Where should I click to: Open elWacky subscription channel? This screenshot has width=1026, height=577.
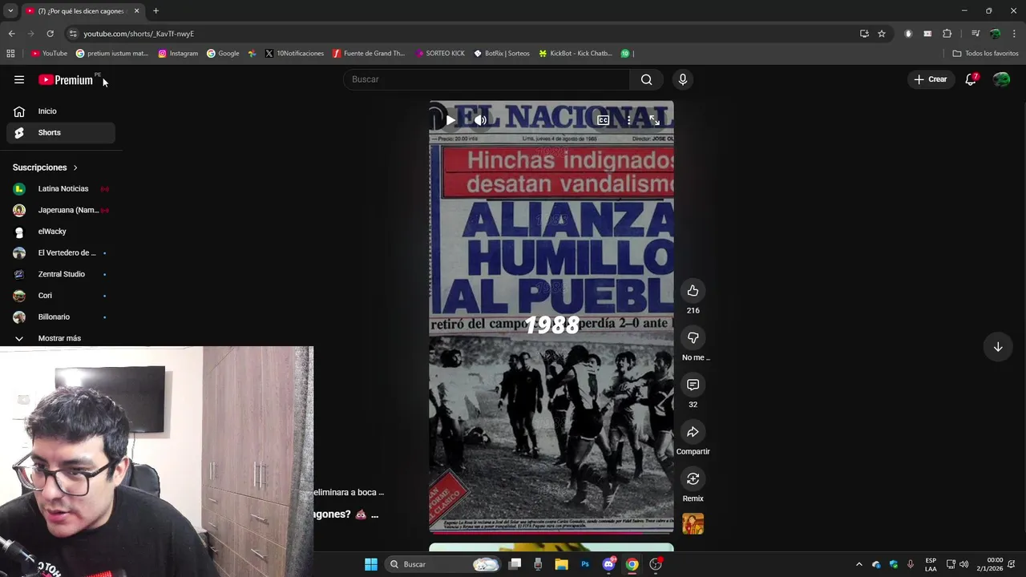61,232
